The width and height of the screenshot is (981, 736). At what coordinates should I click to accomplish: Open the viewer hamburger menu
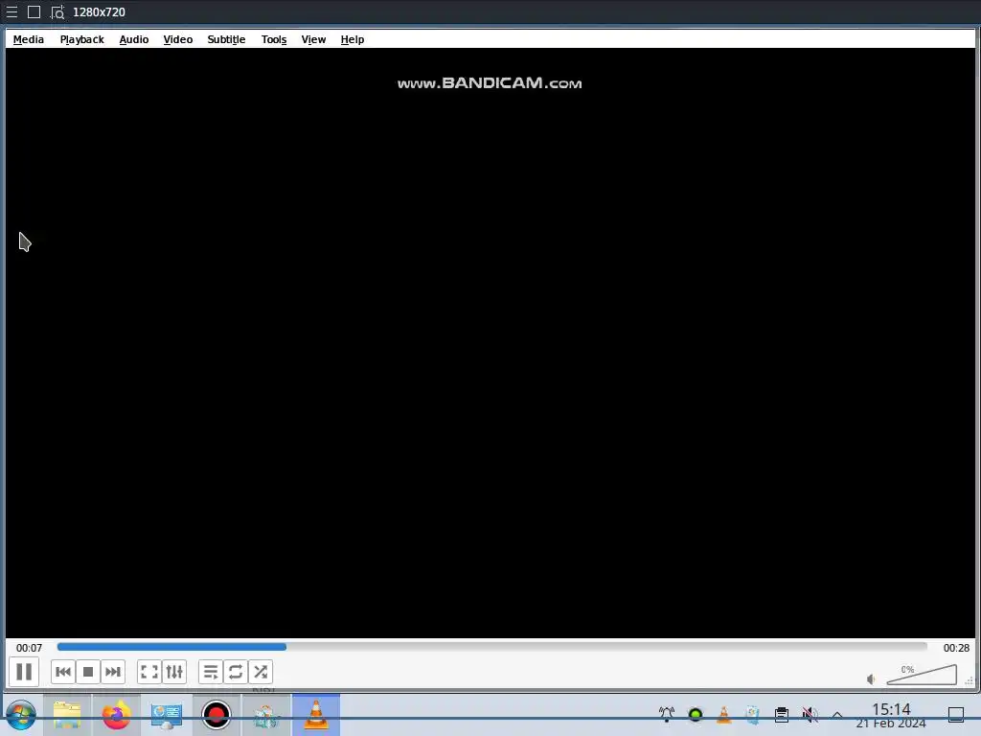coord(11,11)
